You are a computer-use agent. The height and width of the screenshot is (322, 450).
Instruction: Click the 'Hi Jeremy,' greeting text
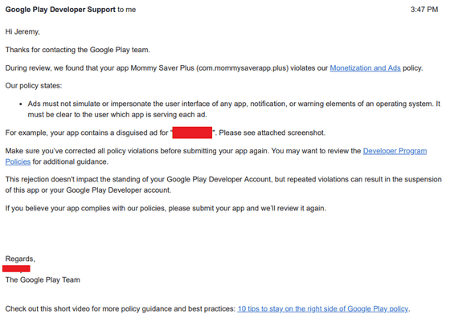(22, 31)
